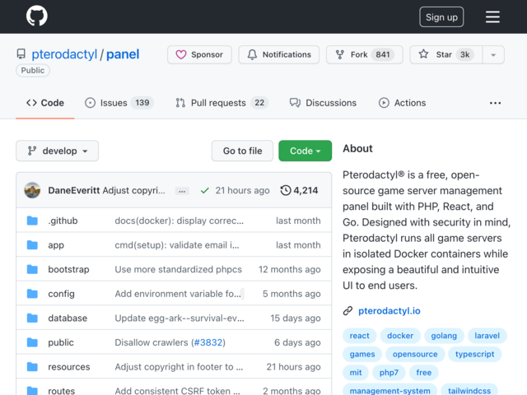Viewport: 527px width, 395px height.
Task: Click the .github folder icon
Action: tap(32, 221)
